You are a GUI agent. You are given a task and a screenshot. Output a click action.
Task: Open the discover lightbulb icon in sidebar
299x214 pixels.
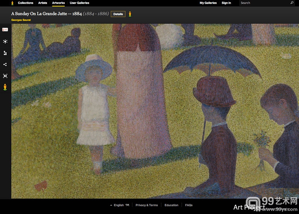tap(5, 41)
